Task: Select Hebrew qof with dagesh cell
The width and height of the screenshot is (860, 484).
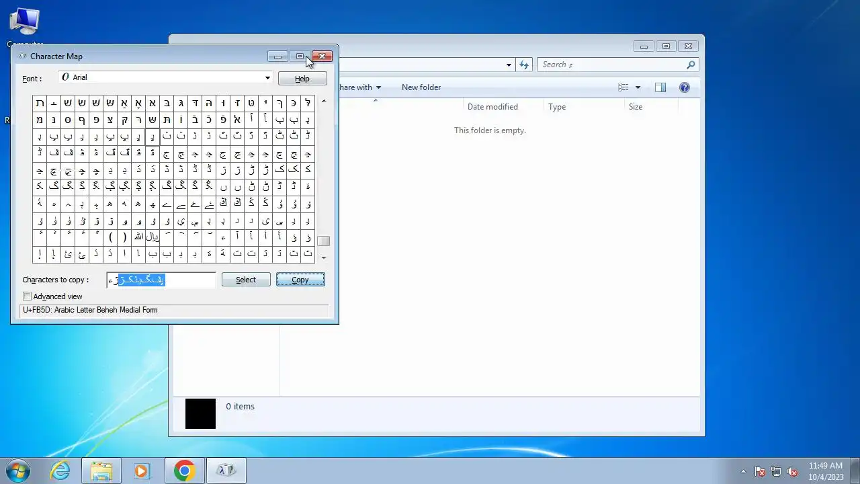Action: point(124,120)
